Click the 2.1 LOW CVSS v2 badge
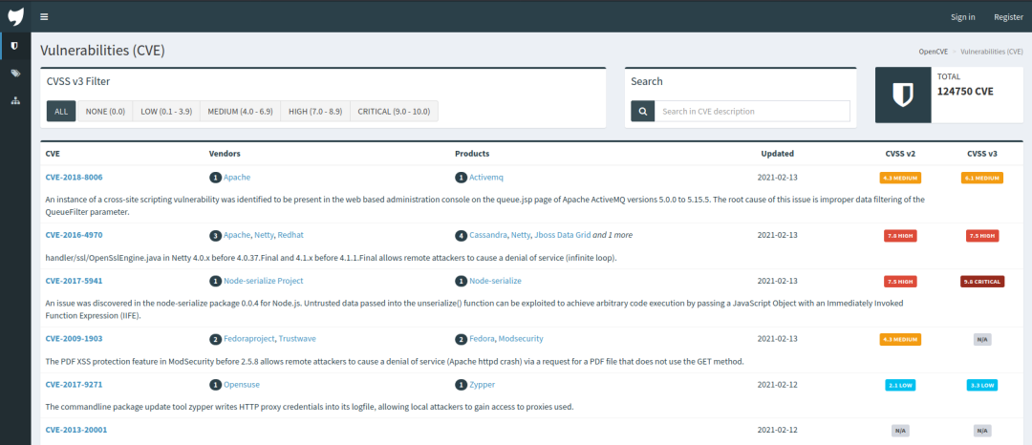Viewport: 1032px width, 445px height. coord(900,385)
